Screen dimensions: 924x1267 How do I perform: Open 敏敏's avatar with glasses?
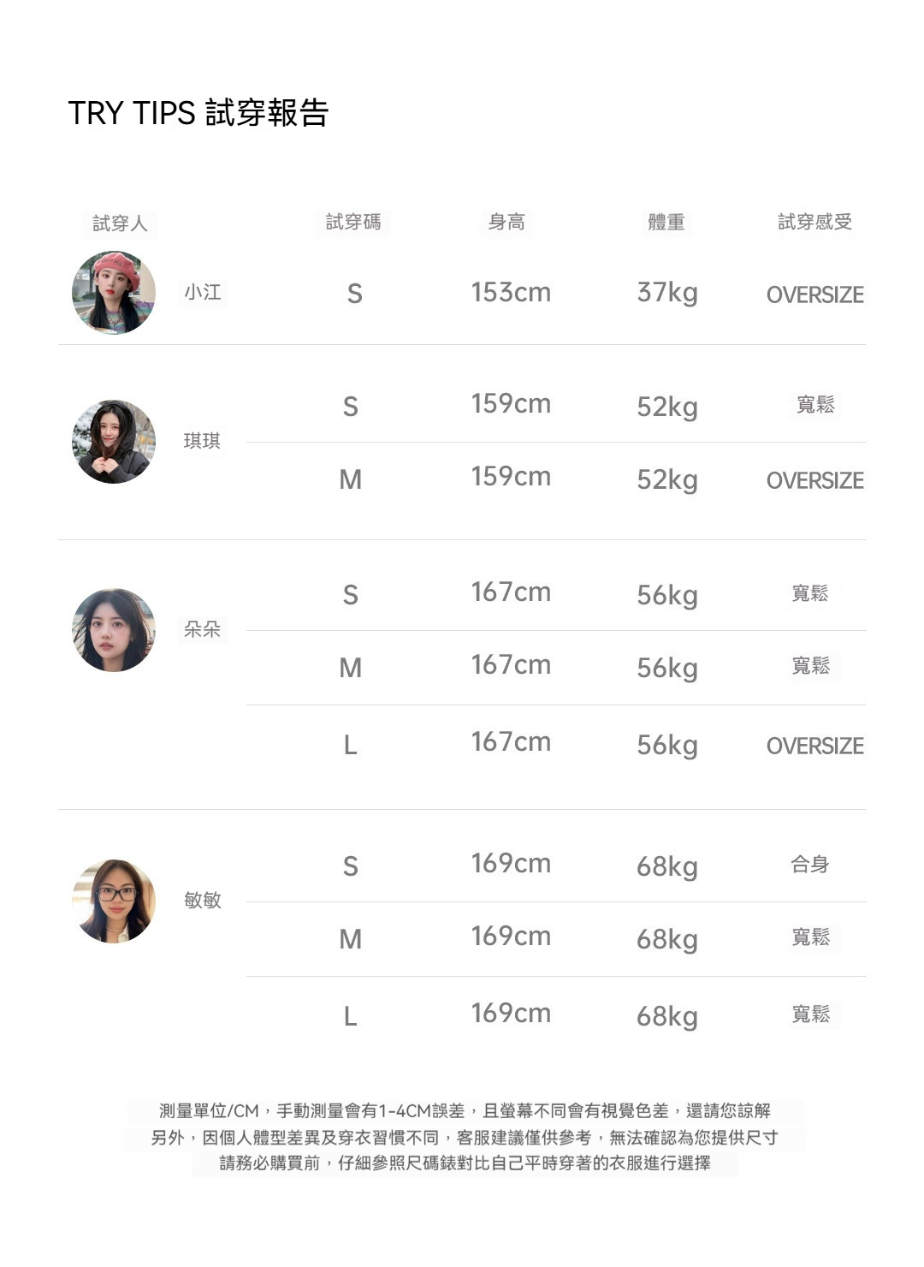coord(114,901)
